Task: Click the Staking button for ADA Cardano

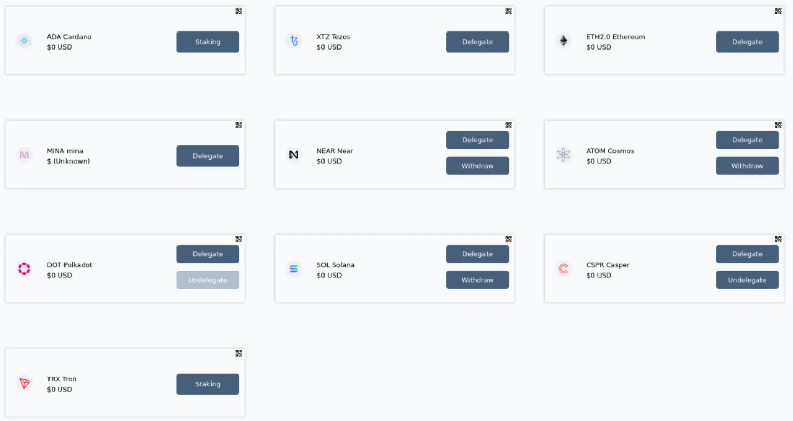Action: (x=208, y=42)
